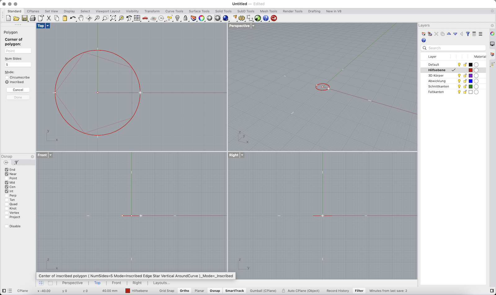496x295 pixels.
Task: Click the green color swatch of Schnittkanten
Action: (x=471, y=86)
